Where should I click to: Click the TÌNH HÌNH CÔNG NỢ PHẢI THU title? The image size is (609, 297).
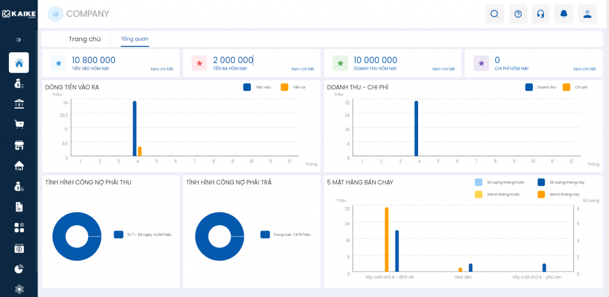[88, 182]
